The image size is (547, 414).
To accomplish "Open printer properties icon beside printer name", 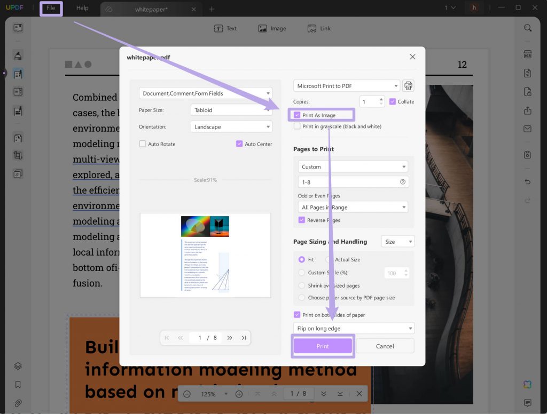I will coord(408,86).
